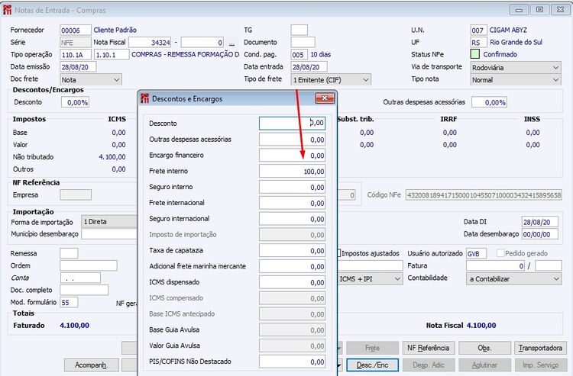This screenshot has width=573, height=376.
Task: Click the Seguro internacional field
Action: [x=293, y=219]
